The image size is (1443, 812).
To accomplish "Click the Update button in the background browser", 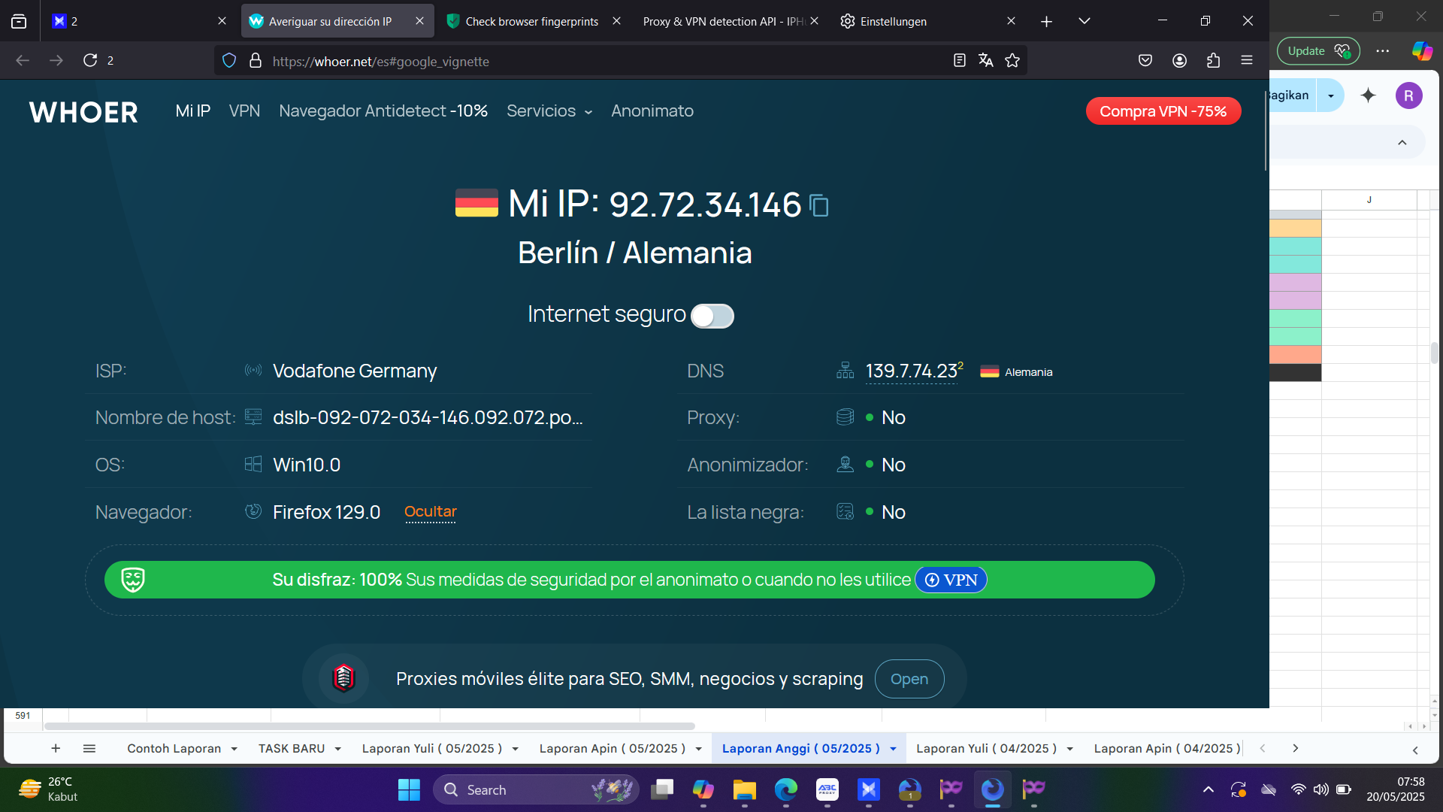I will coord(1318,51).
